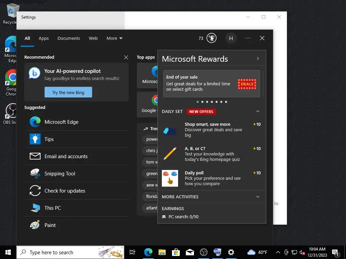
Task: Launch the Tips app icon
Action: 35,139
